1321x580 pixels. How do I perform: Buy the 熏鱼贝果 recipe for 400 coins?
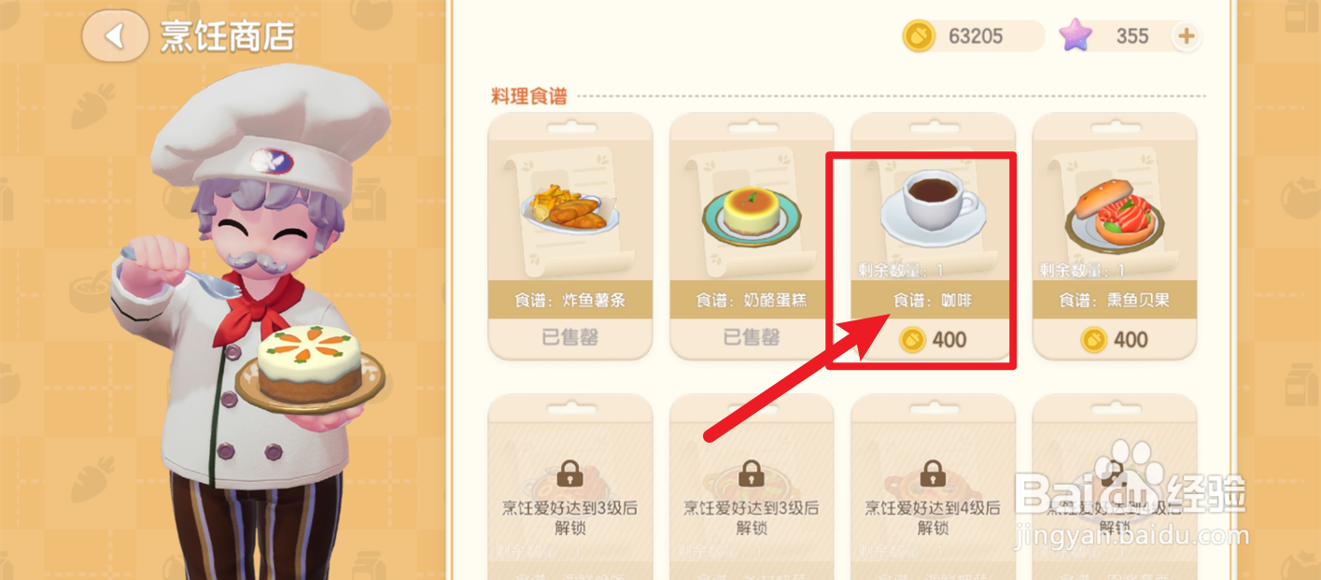[x=1114, y=339]
